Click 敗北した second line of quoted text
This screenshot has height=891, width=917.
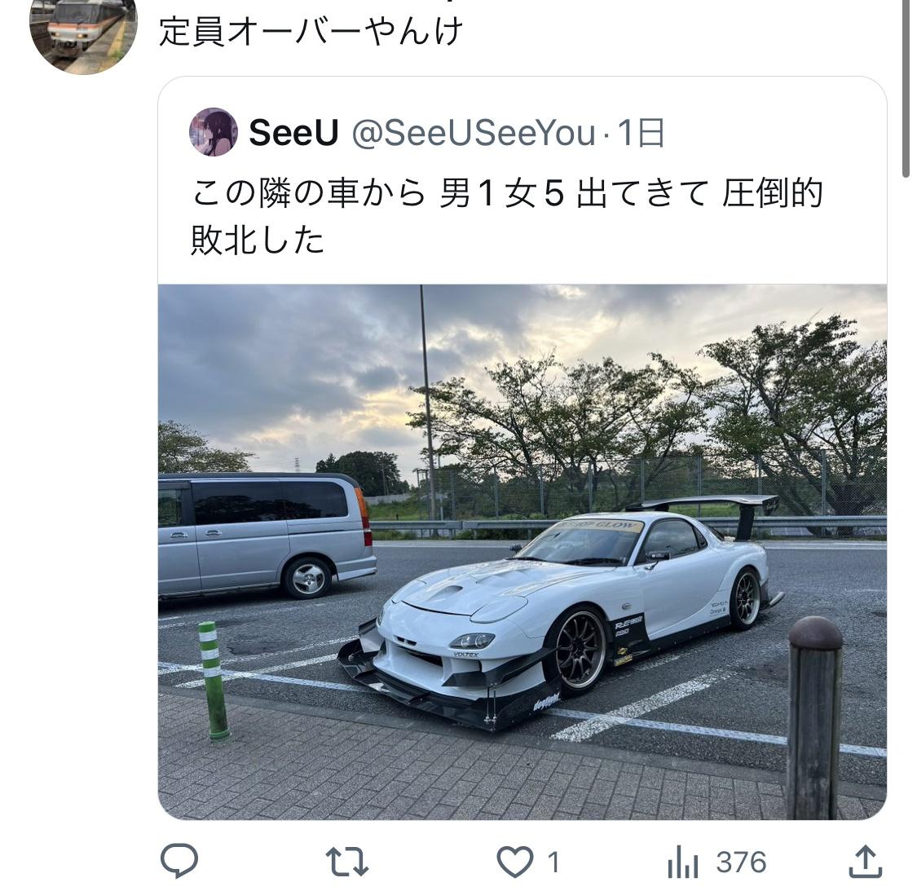pos(258,240)
